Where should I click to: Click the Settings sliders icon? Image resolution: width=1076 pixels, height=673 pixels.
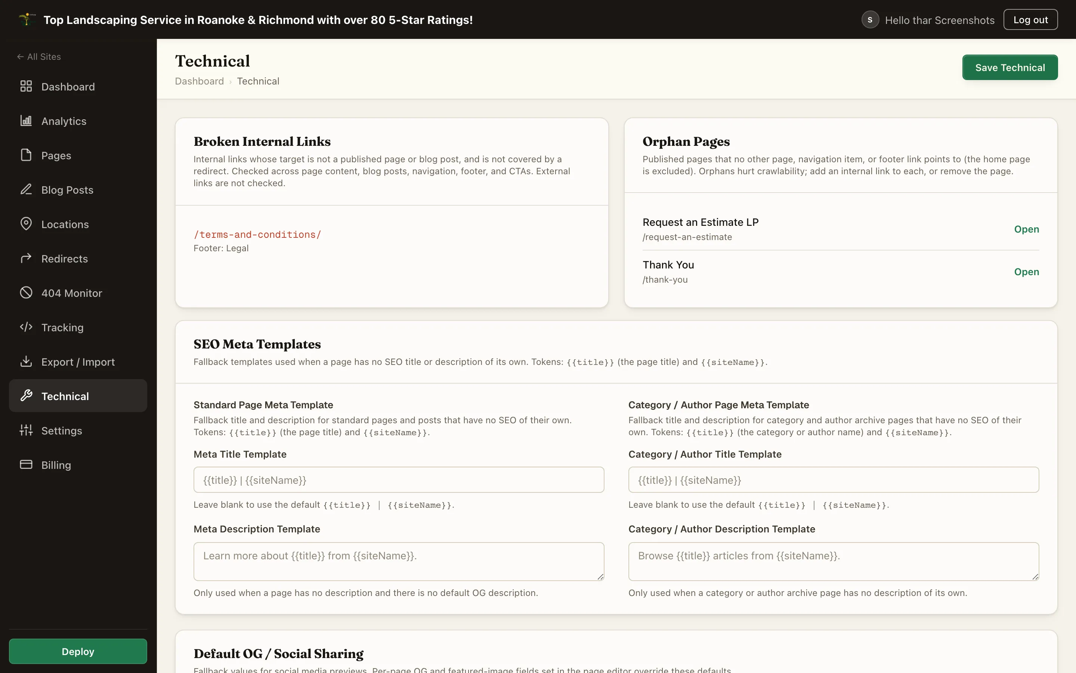click(26, 430)
